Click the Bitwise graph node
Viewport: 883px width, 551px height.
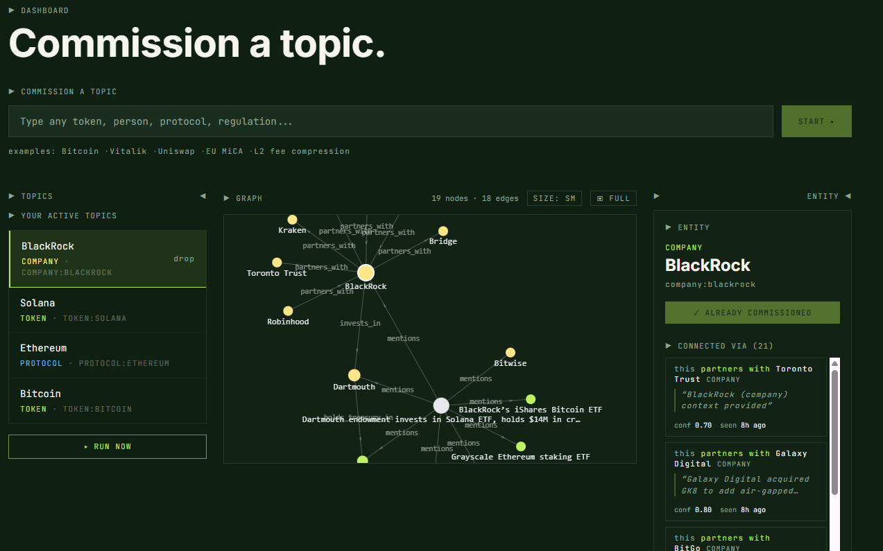tap(511, 353)
